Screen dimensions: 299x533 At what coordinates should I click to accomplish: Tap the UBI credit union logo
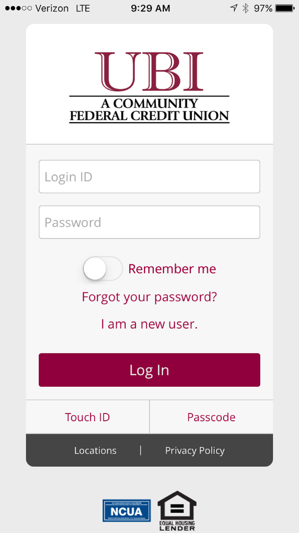149,87
